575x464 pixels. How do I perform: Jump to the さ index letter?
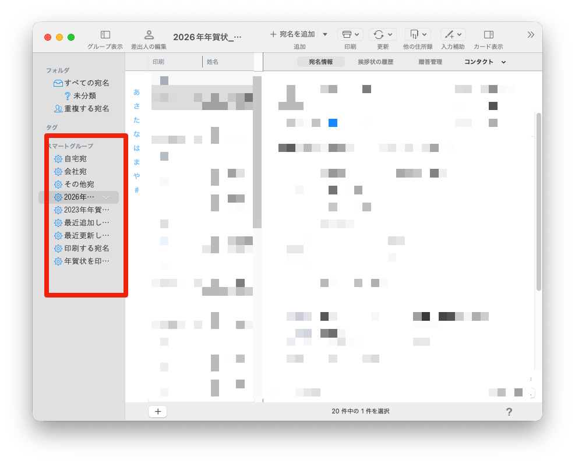(x=136, y=105)
